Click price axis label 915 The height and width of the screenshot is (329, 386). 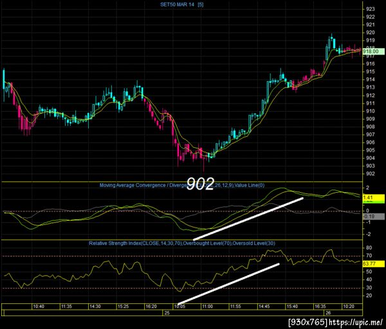pos(371,72)
